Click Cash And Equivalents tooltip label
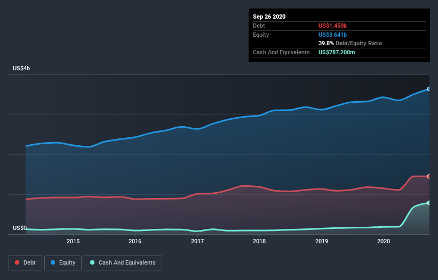 coord(281,52)
